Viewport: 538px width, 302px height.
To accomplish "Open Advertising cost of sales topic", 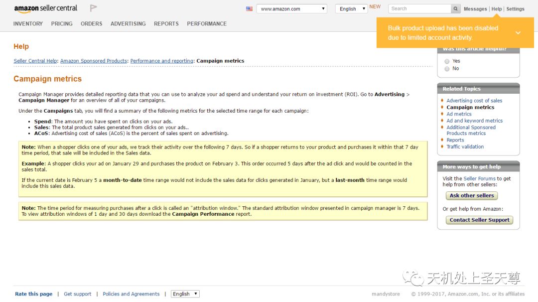I will click(474, 101).
